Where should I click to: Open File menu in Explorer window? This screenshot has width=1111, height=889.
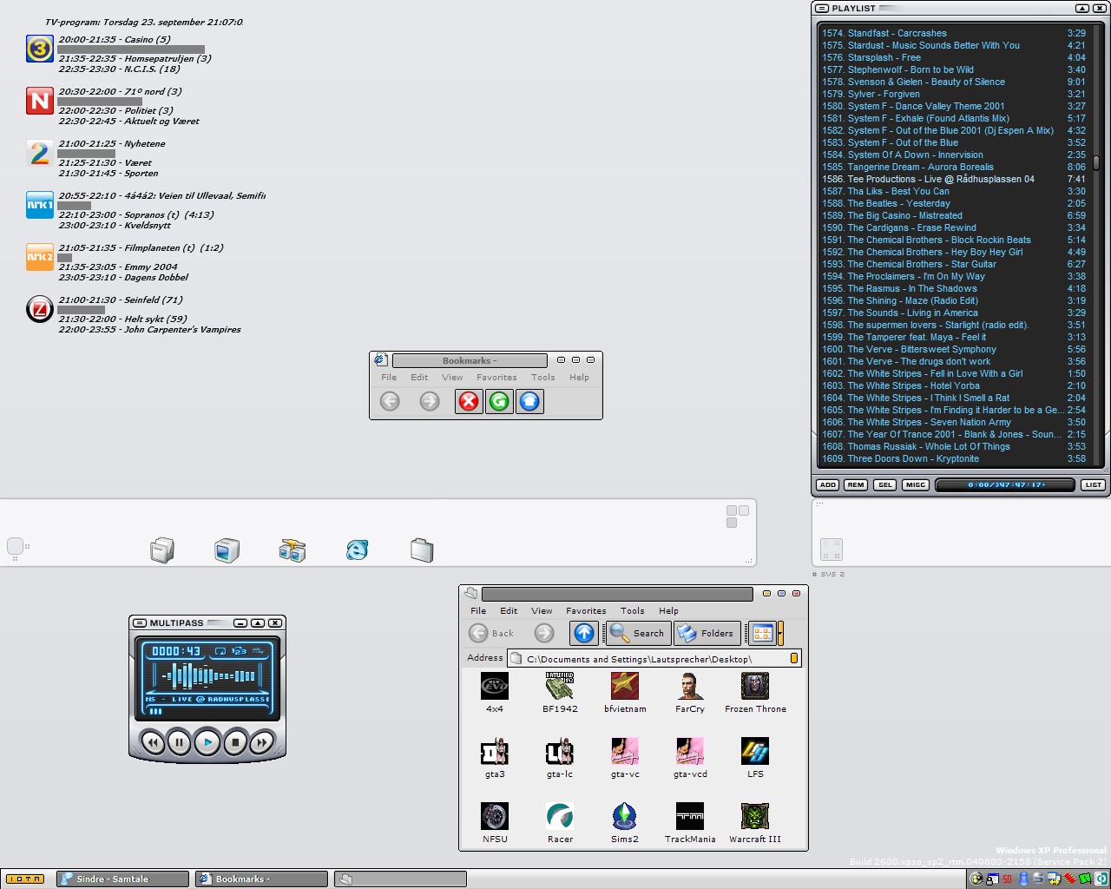478,611
